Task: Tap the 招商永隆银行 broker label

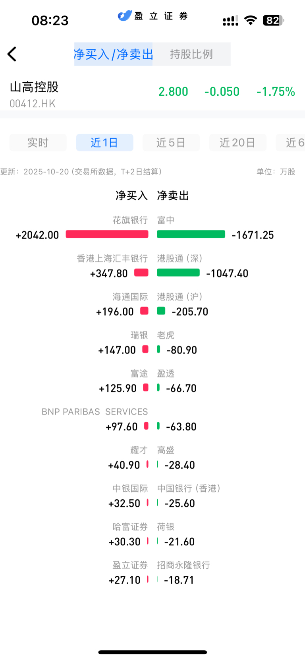Action: [183, 565]
